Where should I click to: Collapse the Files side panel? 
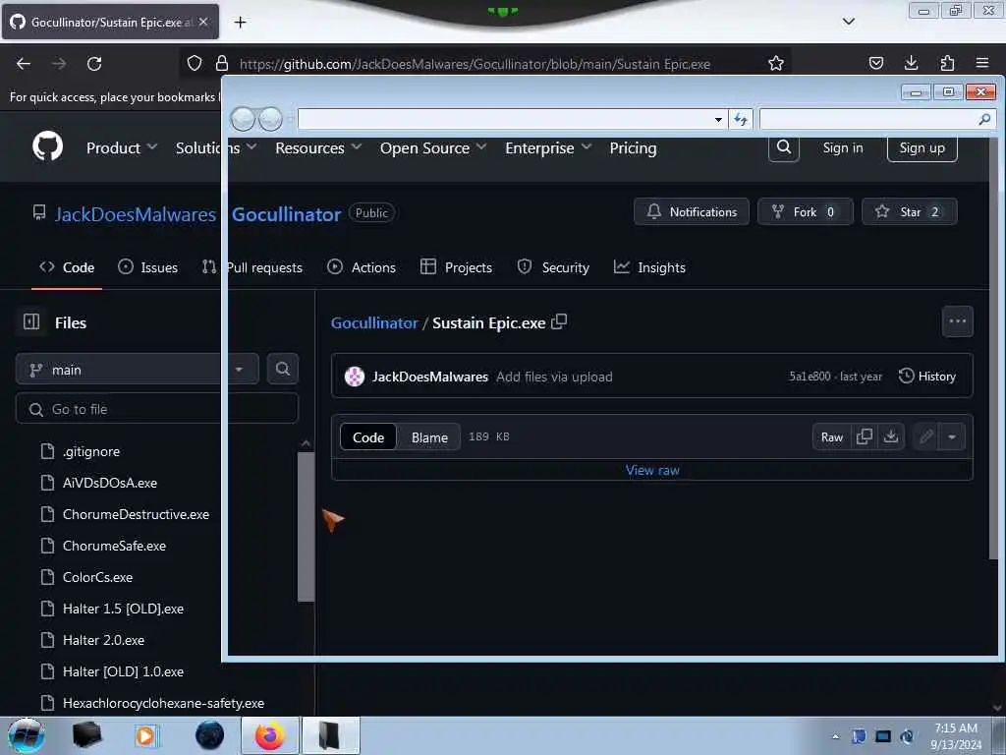(x=31, y=321)
